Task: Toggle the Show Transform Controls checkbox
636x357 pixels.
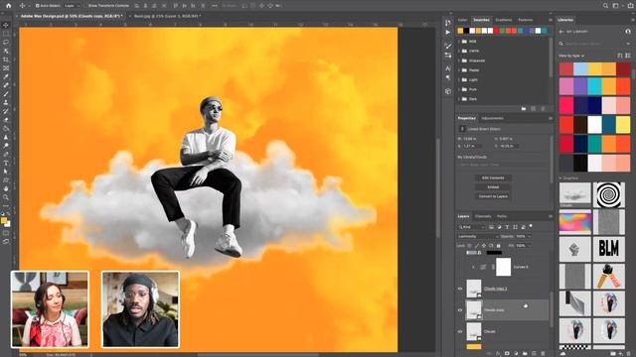Action: tap(86, 6)
